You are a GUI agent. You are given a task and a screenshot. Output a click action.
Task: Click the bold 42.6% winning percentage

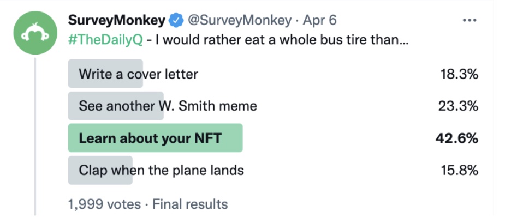tap(457, 138)
